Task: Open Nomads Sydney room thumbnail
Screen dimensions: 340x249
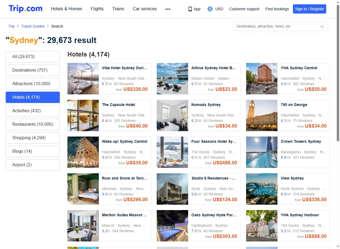Action: [x=172, y=115]
